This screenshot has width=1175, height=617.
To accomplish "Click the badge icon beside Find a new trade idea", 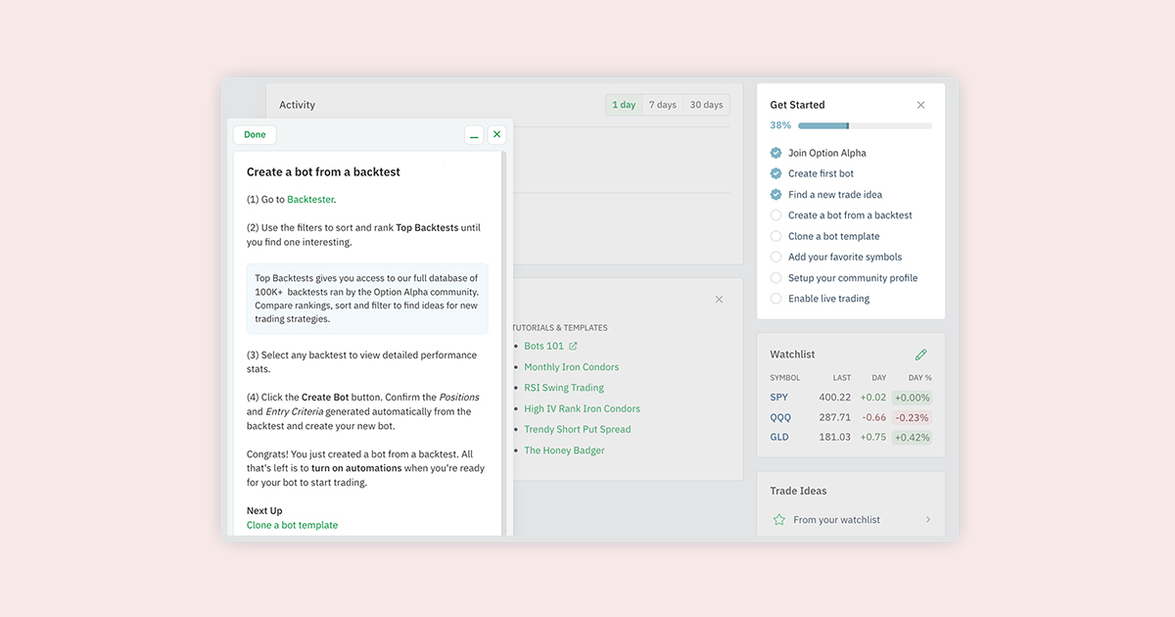I will click(x=776, y=194).
